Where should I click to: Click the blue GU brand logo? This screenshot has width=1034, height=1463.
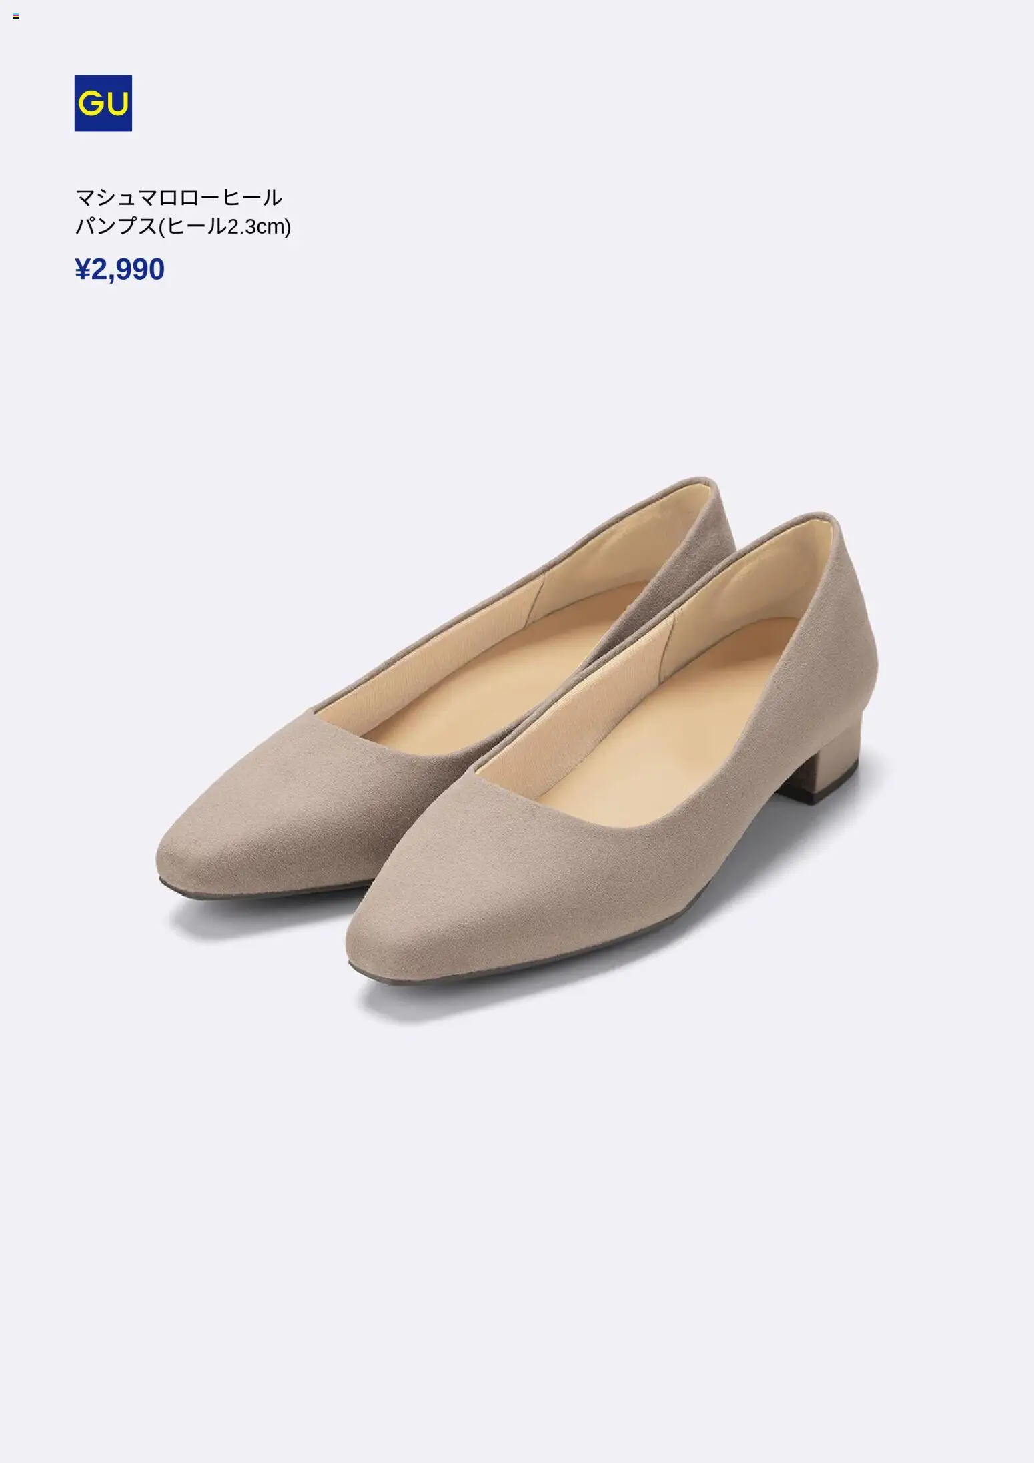(103, 103)
